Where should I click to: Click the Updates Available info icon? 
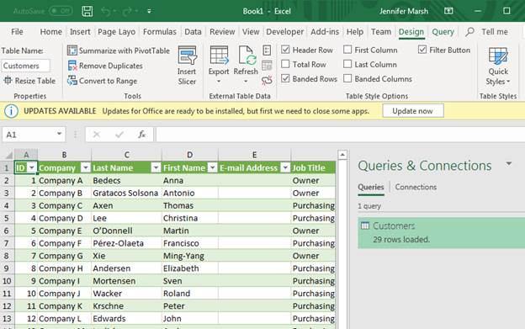[11, 111]
